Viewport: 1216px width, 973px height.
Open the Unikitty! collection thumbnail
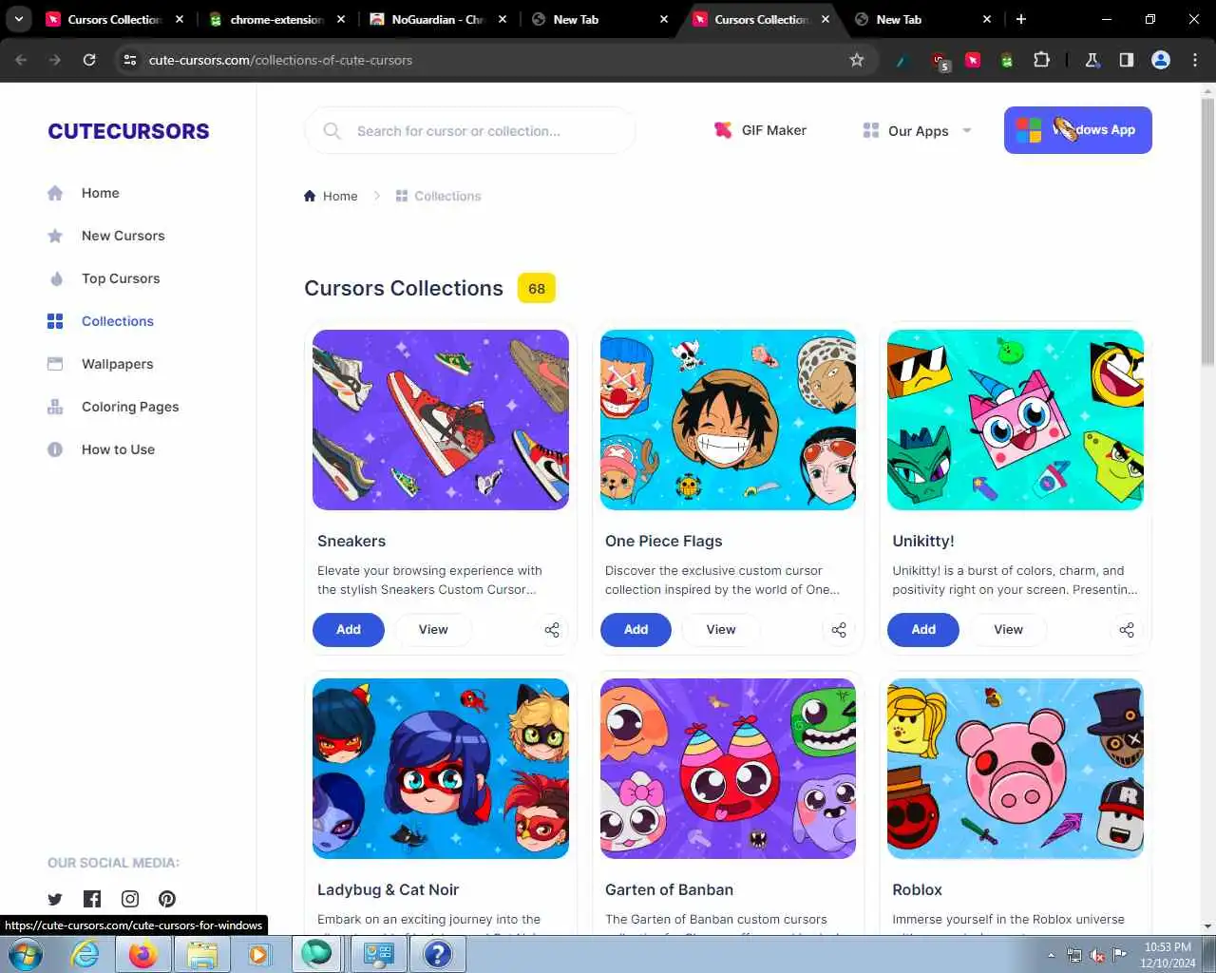point(1016,420)
